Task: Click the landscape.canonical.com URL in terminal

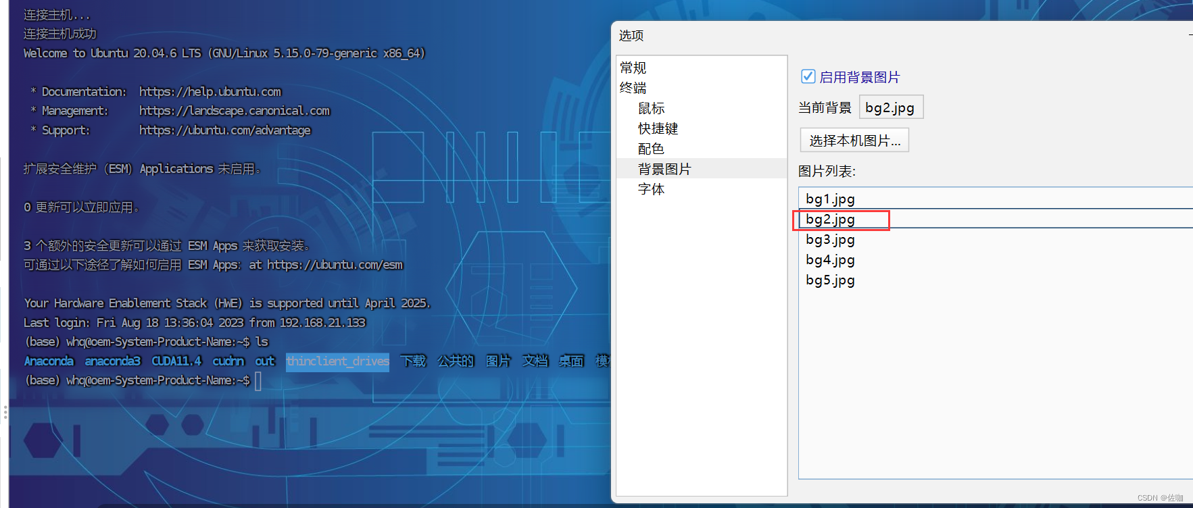Action: [235, 110]
